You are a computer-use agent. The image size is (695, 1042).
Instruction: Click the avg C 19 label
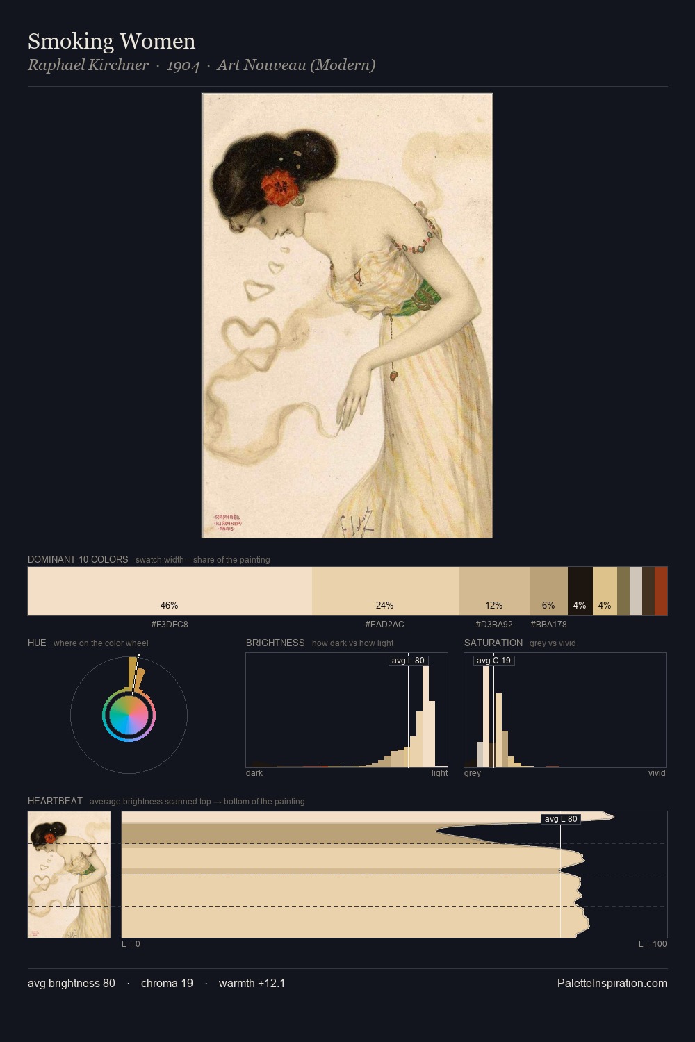493,661
